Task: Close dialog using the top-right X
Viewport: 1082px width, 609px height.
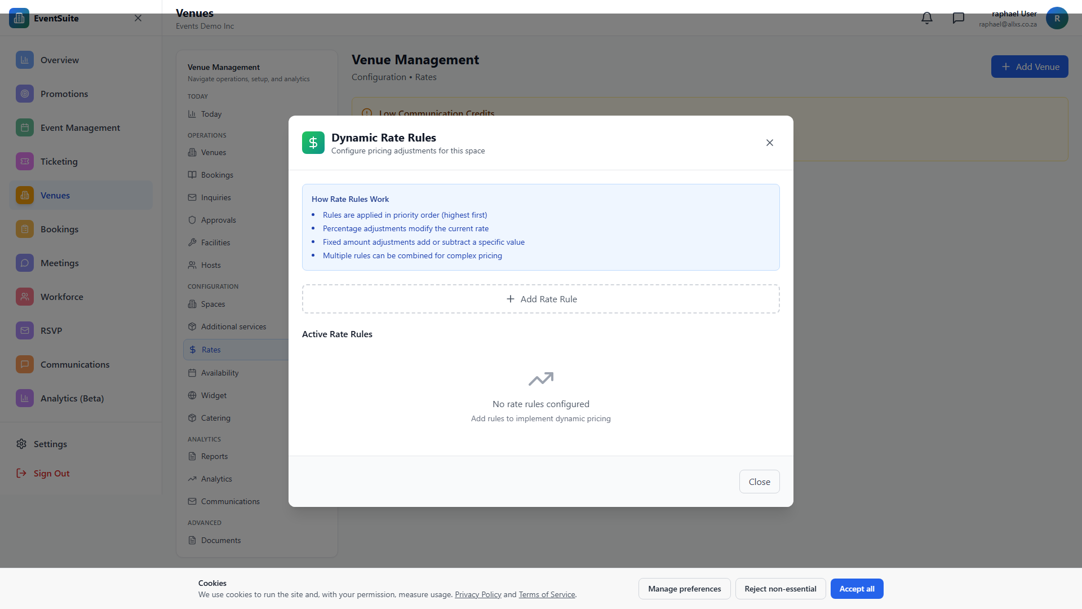Action: [x=770, y=143]
